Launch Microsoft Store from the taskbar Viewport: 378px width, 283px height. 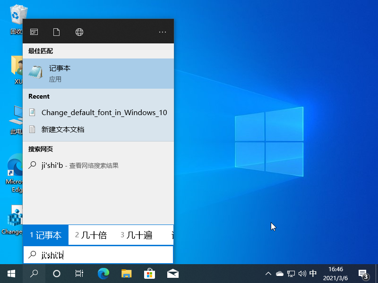pos(149,274)
